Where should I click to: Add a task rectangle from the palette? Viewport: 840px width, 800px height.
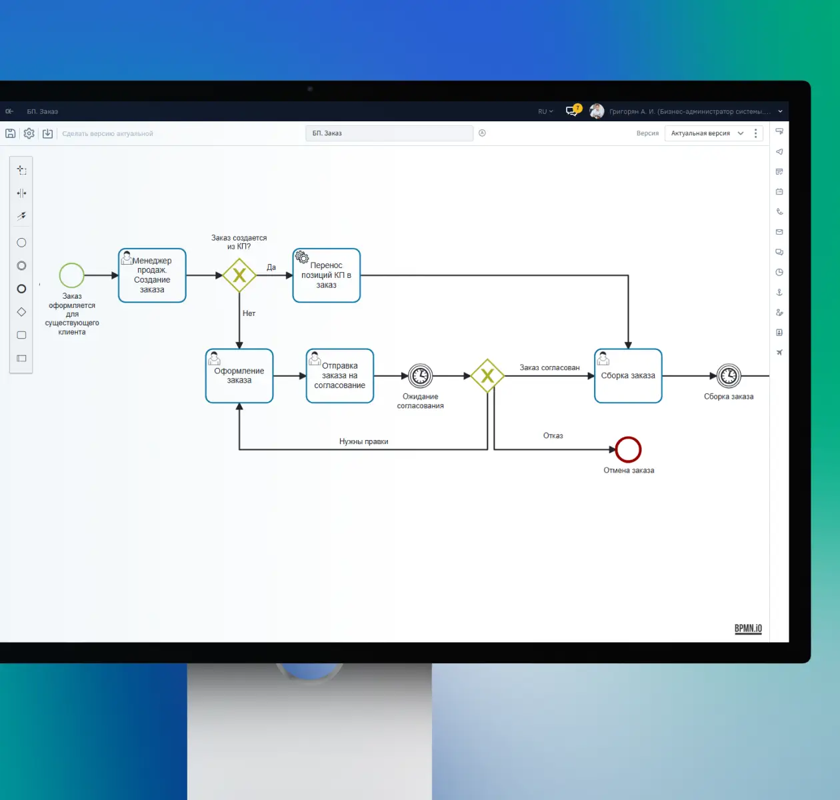(x=21, y=335)
